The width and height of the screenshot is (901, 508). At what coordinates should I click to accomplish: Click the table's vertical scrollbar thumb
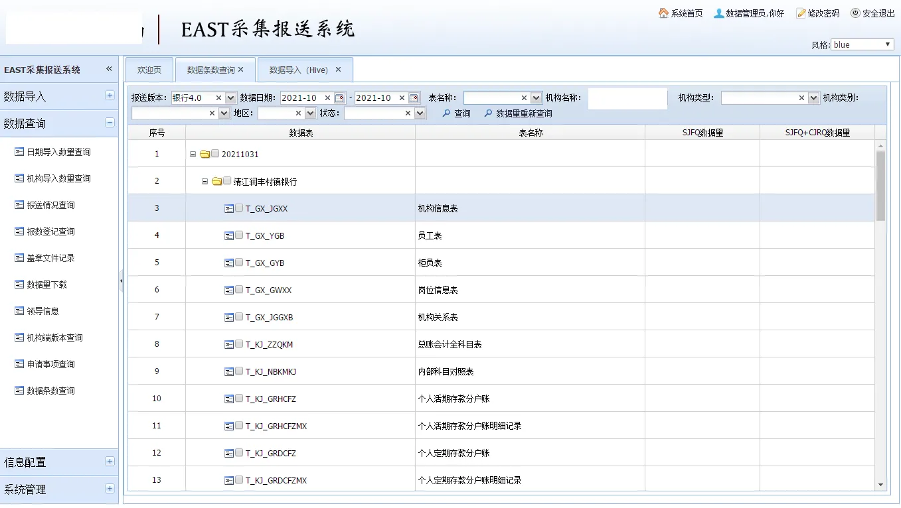880,185
